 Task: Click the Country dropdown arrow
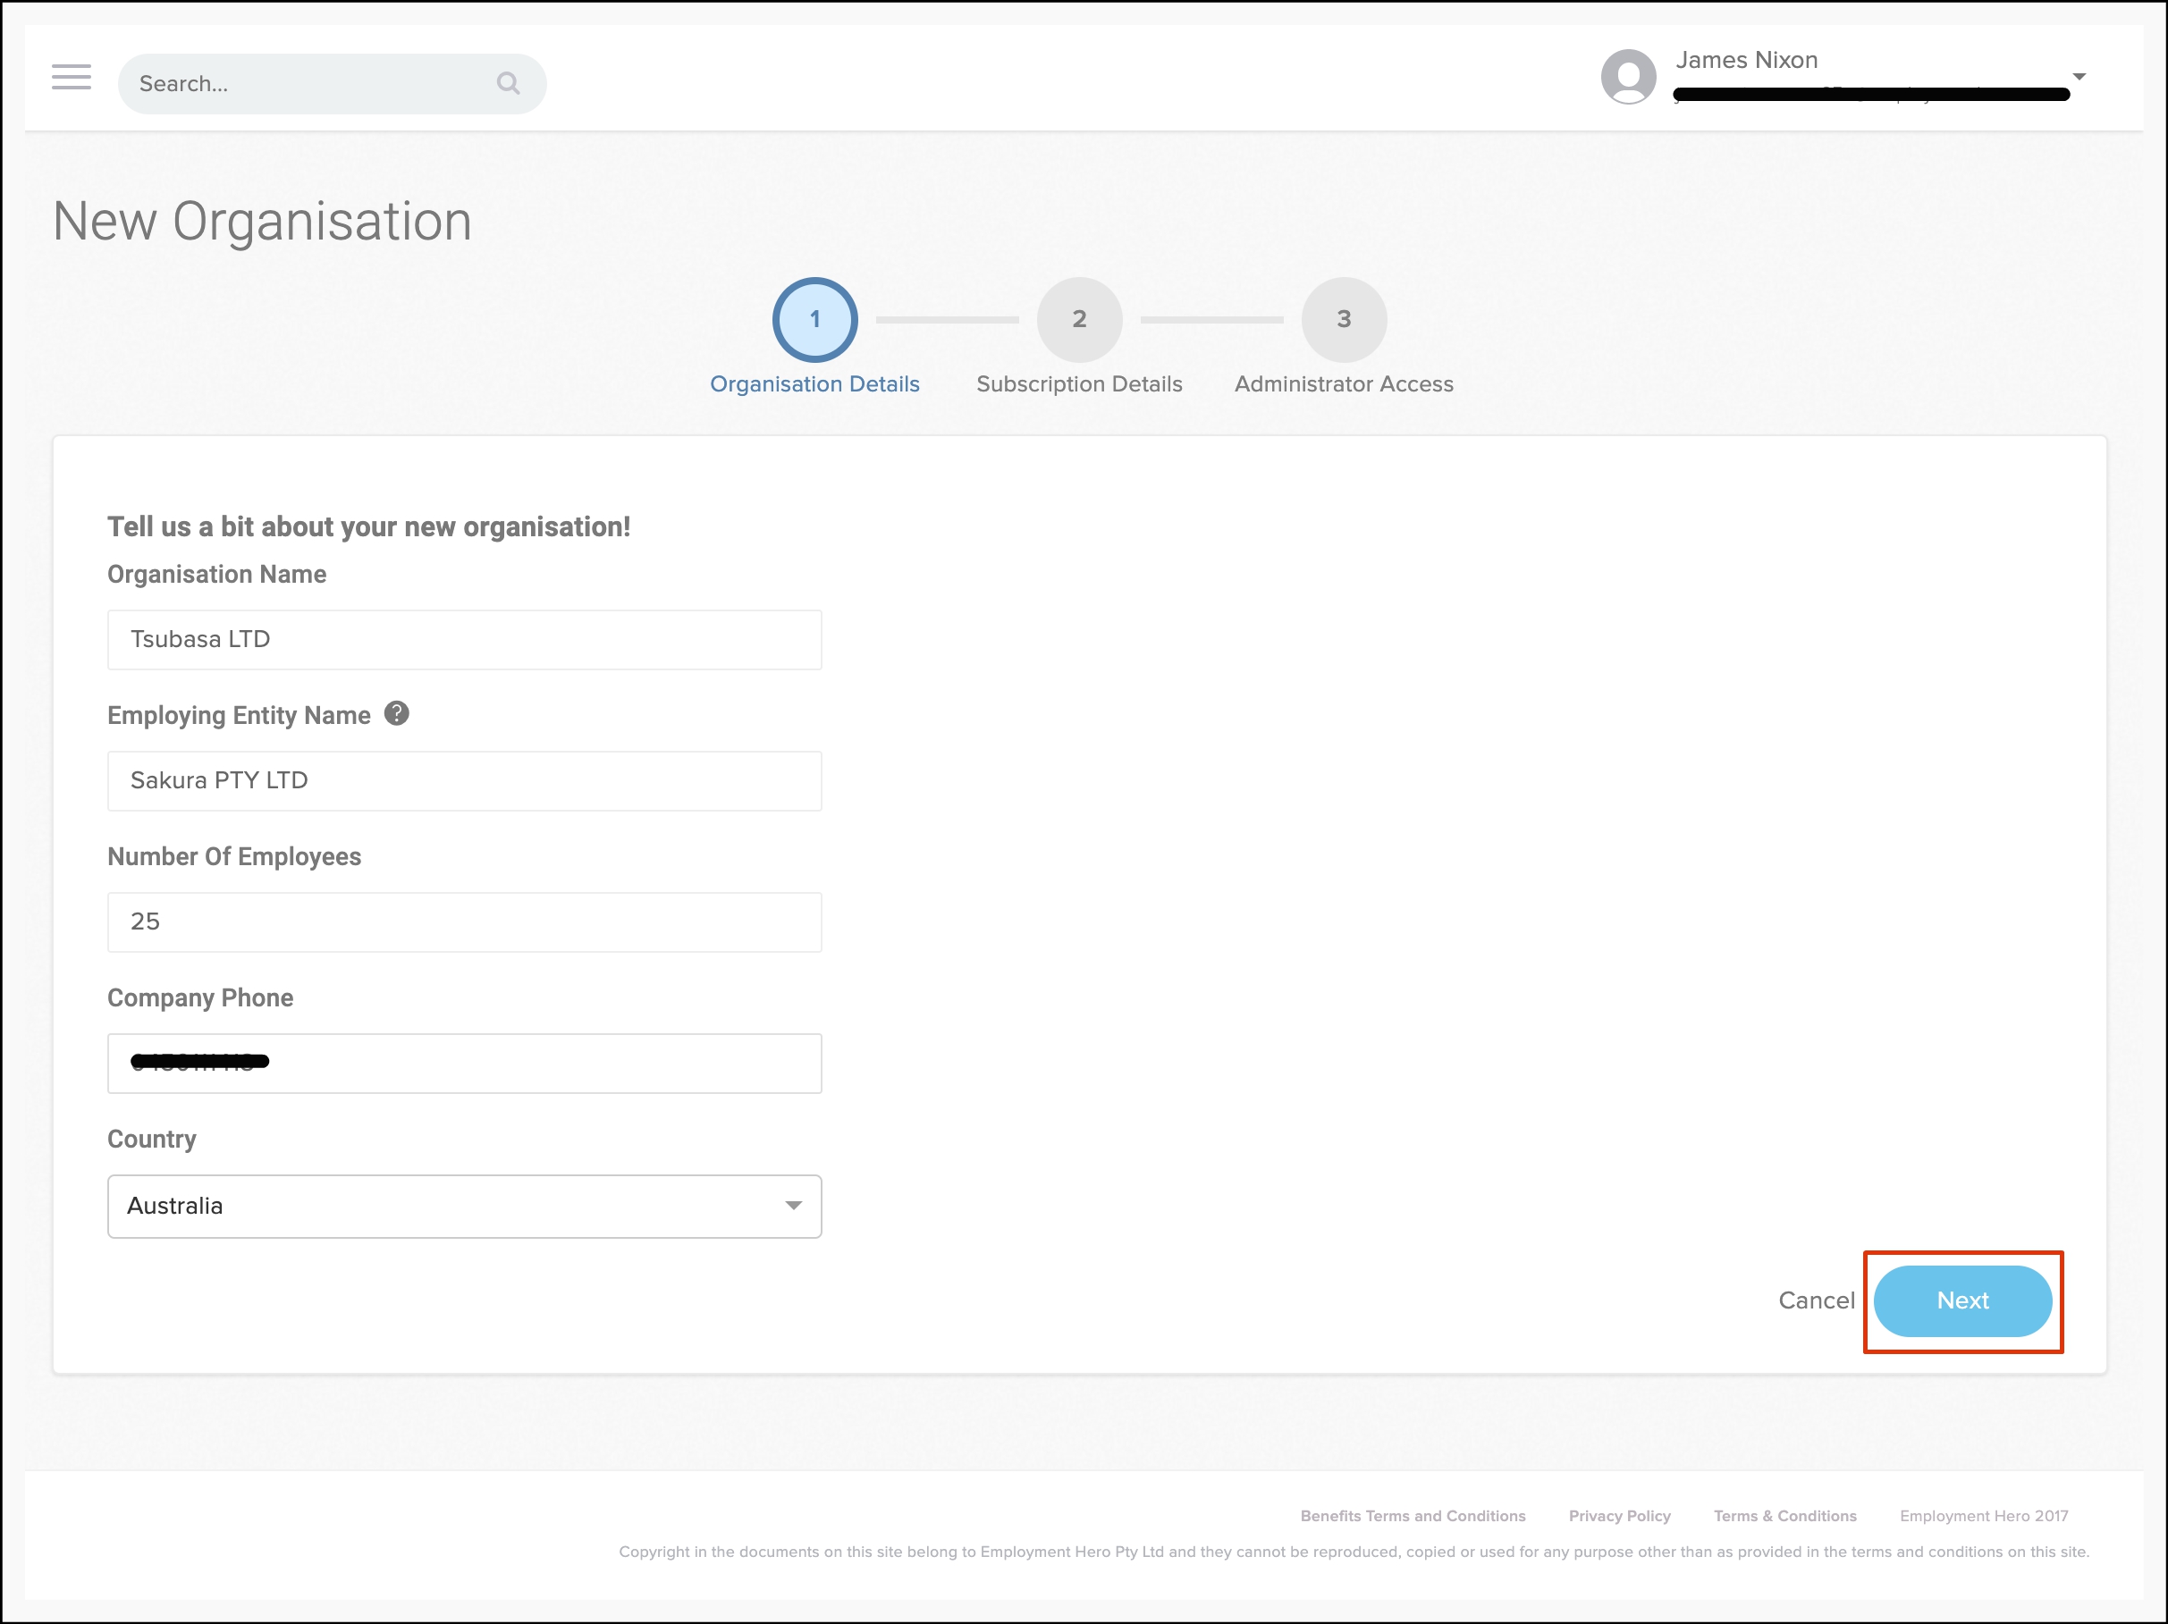pos(793,1206)
